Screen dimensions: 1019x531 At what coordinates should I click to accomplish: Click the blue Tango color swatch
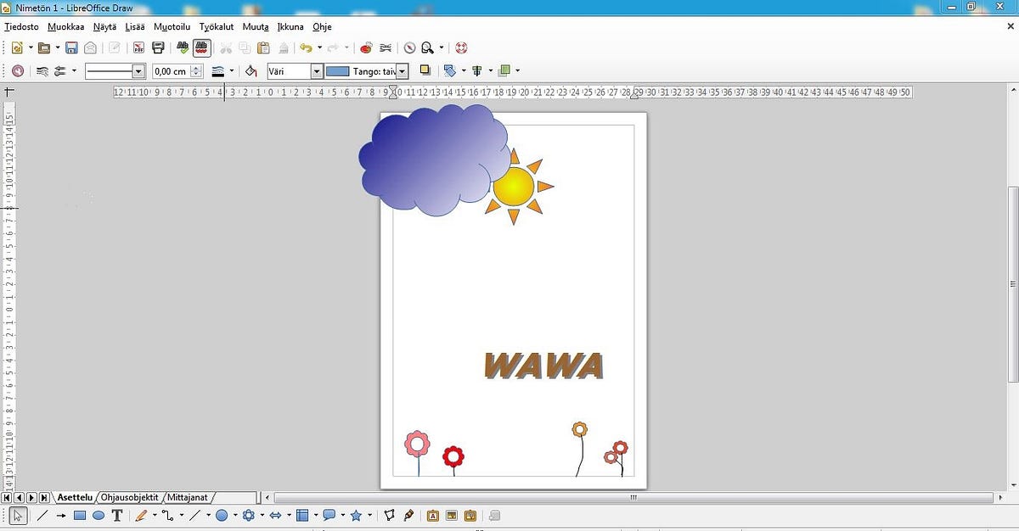coord(338,70)
